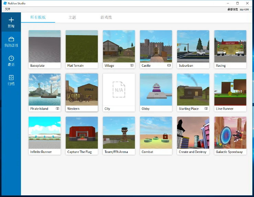Click the Obby label text

[x=146, y=109]
